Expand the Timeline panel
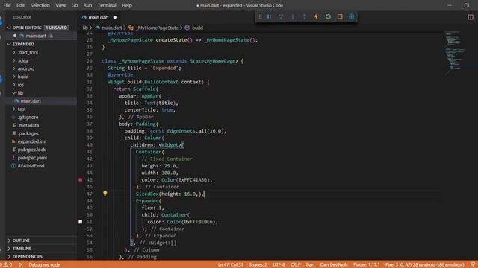The image size is (478, 268). point(22,249)
